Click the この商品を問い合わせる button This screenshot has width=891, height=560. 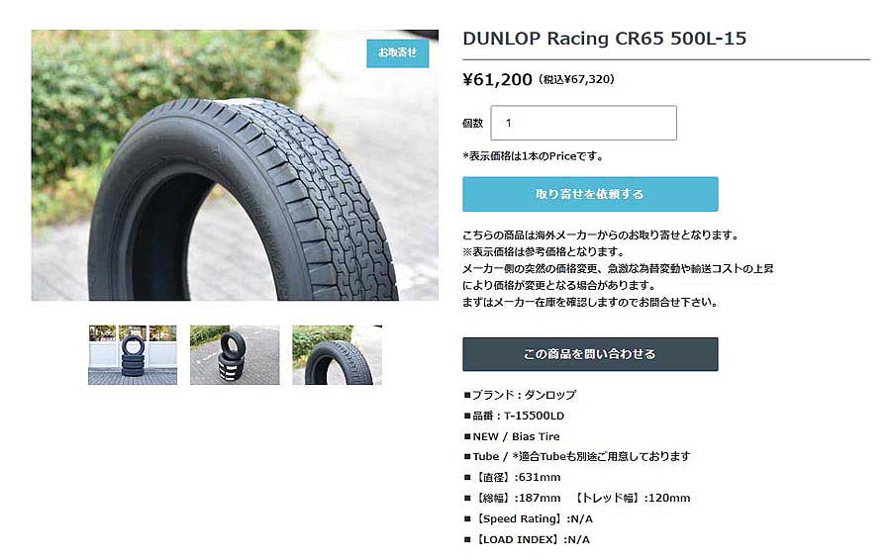click(590, 354)
